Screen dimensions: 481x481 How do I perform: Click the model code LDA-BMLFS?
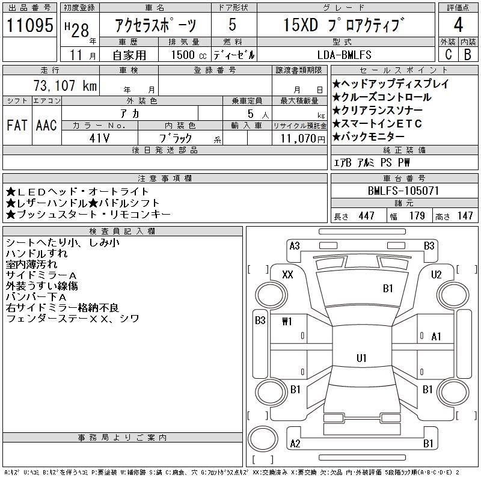pyautogui.click(x=344, y=55)
